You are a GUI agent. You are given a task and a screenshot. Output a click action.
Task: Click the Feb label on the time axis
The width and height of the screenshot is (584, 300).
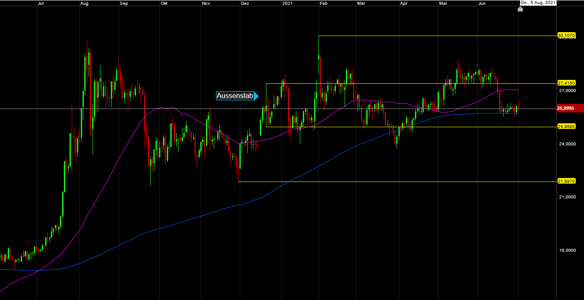click(323, 3)
